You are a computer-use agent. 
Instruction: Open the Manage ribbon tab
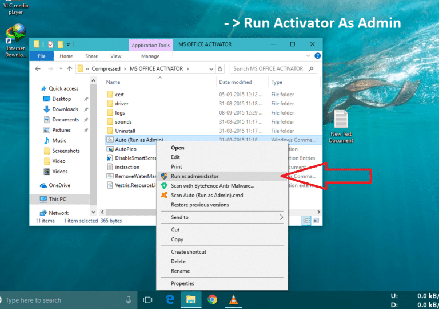click(150, 56)
